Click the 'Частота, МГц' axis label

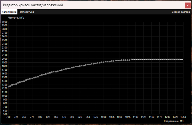click(x=16, y=18)
